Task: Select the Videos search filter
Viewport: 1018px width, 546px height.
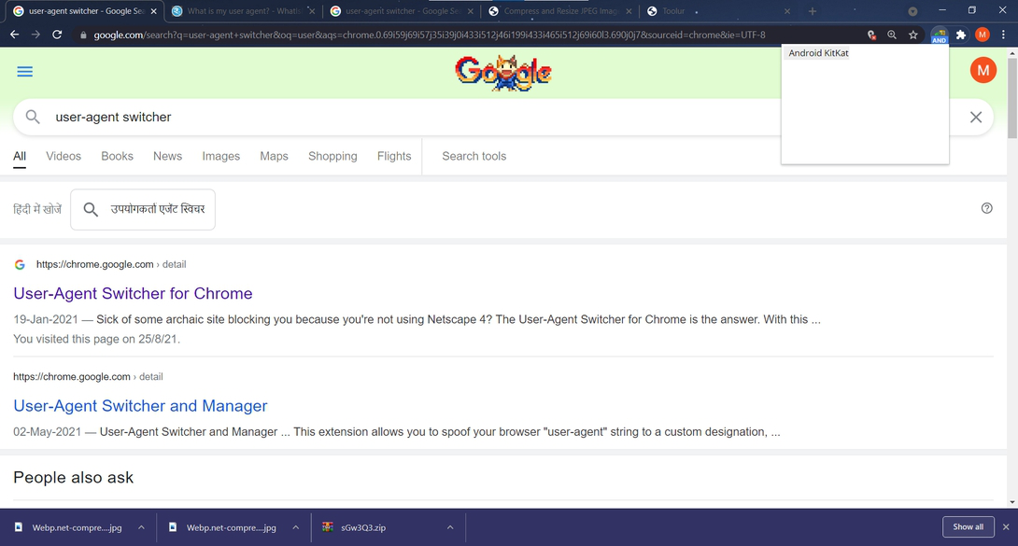Action: [64, 156]
